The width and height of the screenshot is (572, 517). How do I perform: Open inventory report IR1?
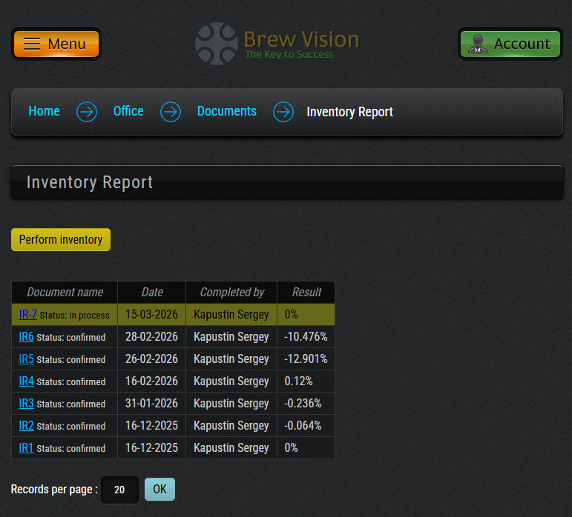pos(26,448)
